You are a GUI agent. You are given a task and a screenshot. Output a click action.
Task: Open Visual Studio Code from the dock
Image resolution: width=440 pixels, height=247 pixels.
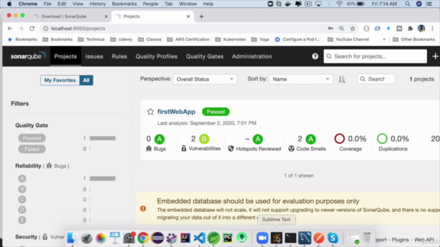coord(199,238)
